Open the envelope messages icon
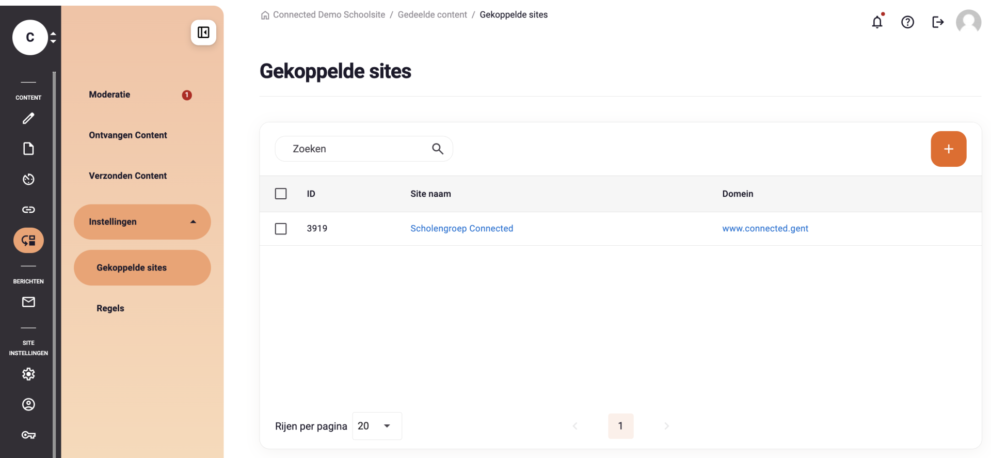This screenshot has height=458, width=991. 28,302
